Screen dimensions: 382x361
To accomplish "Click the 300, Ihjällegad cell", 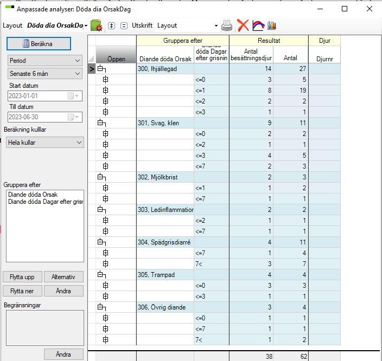I will (165, 69).
